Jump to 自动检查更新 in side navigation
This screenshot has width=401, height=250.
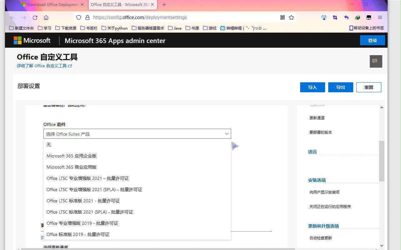coord(321,238)
